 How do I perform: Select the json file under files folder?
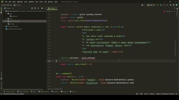(14, 16)
